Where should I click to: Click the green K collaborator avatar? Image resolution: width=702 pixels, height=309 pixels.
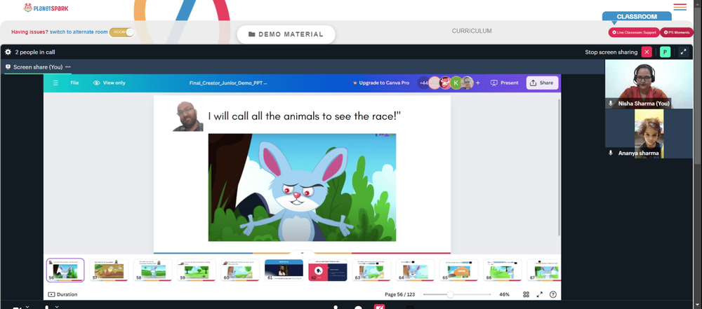pyautogui.click(x=456, y=83)
